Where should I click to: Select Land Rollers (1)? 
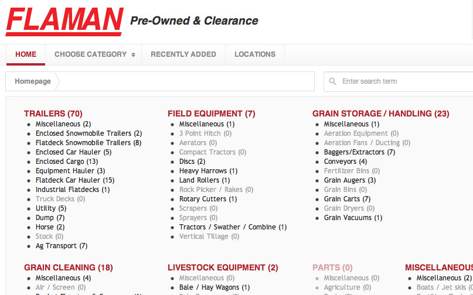pyautogui.click(x=205, y=180)
